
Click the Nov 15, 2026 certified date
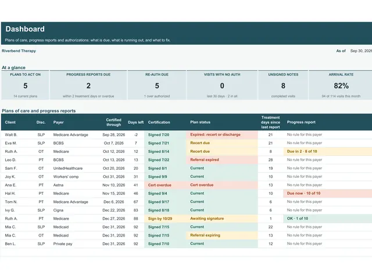(114, 194)
